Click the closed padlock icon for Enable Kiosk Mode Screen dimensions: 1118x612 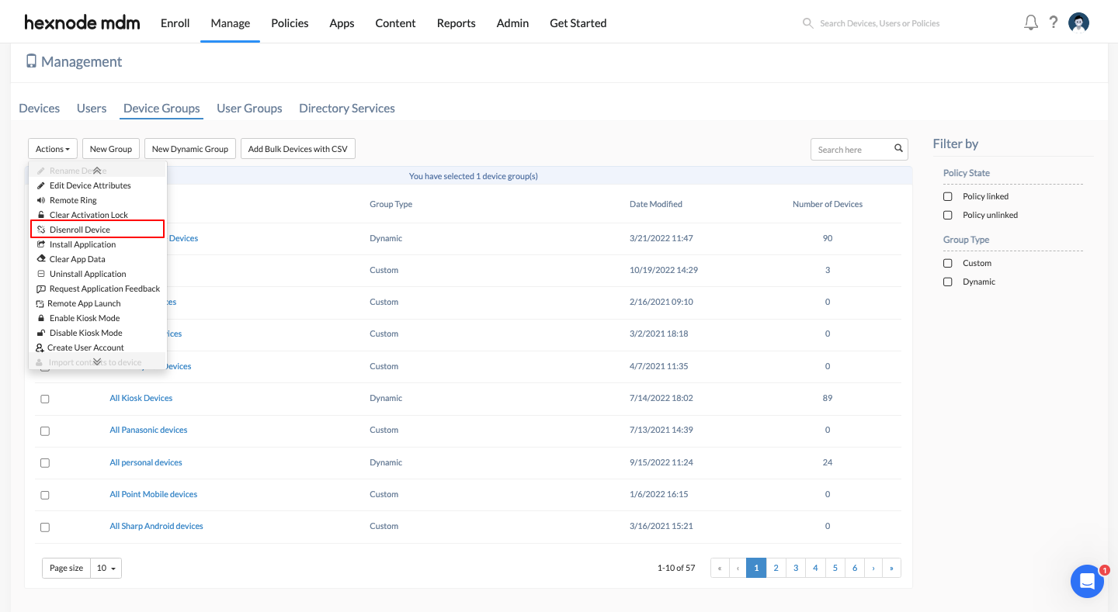(x=41, y=318)
